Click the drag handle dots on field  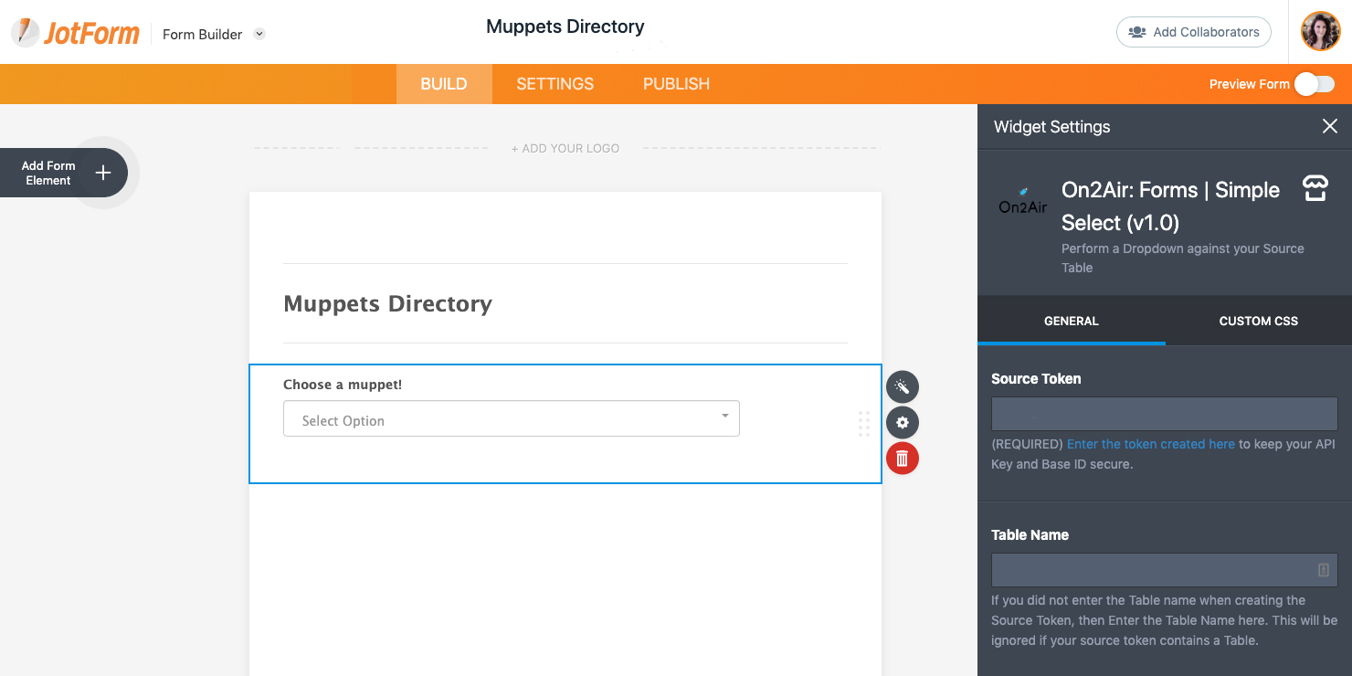point(864,424)
